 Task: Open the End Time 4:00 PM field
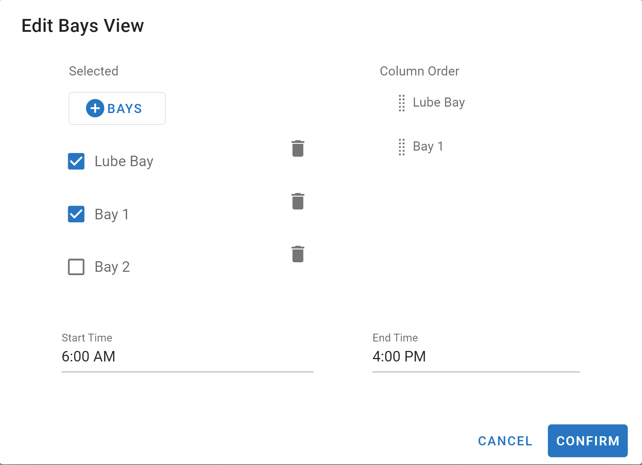(x=476, y=356)
